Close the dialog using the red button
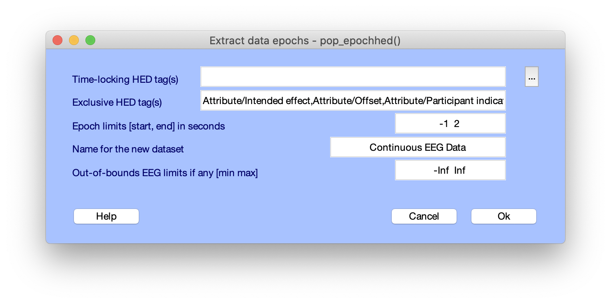Screen dimensions: 611x304 [57, 40]
